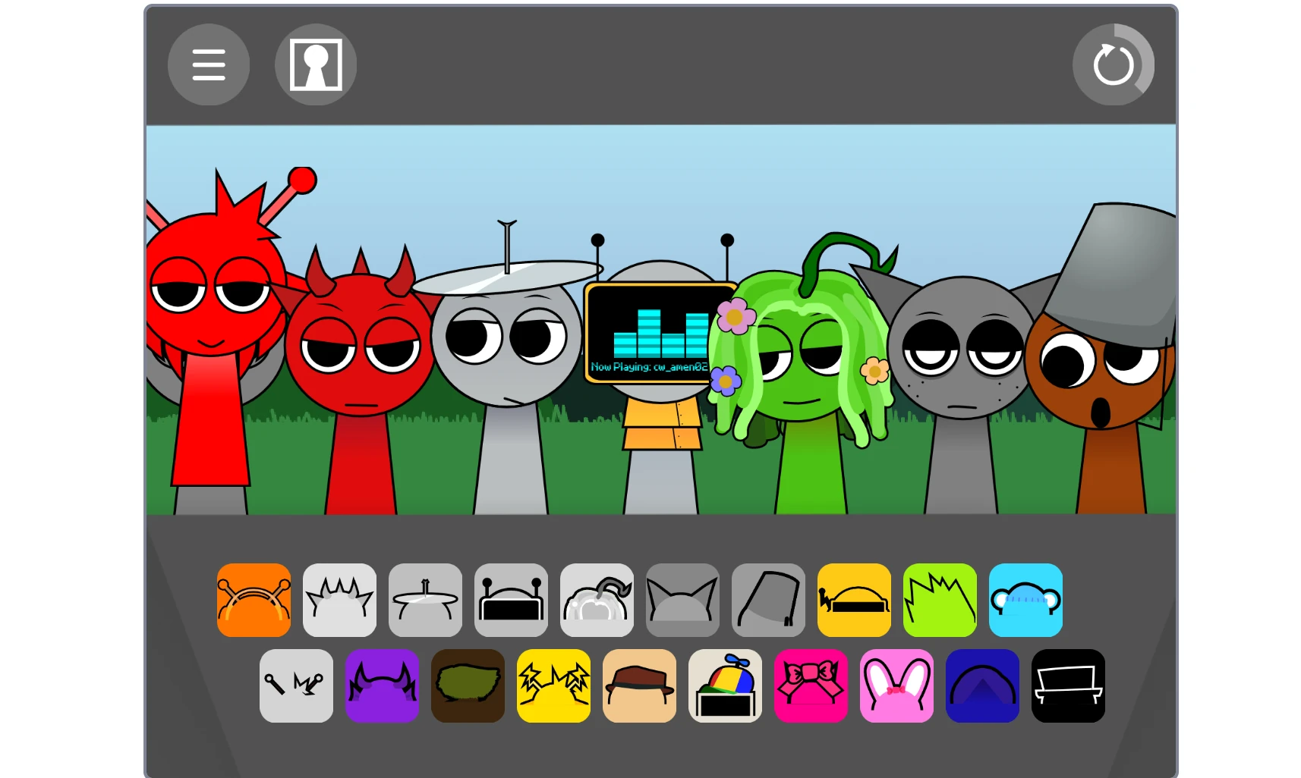The image size is (1301, 778).
Task: Open the character portrait selection screen
Action: coord(315,64)
